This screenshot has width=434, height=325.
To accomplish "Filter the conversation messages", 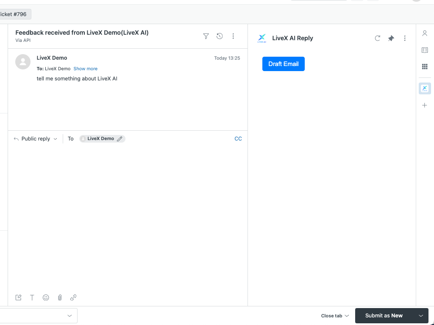I will [206, 36].
